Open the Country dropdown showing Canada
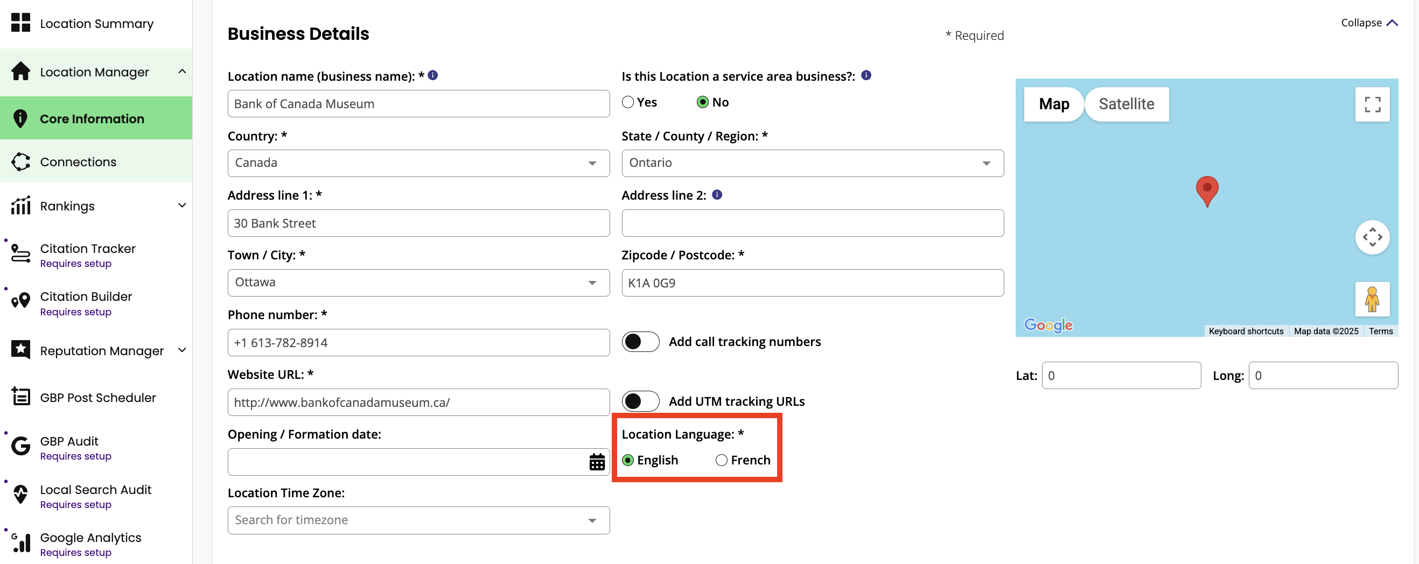Viewport: 1419px width, 564px height. coord(418,163)
